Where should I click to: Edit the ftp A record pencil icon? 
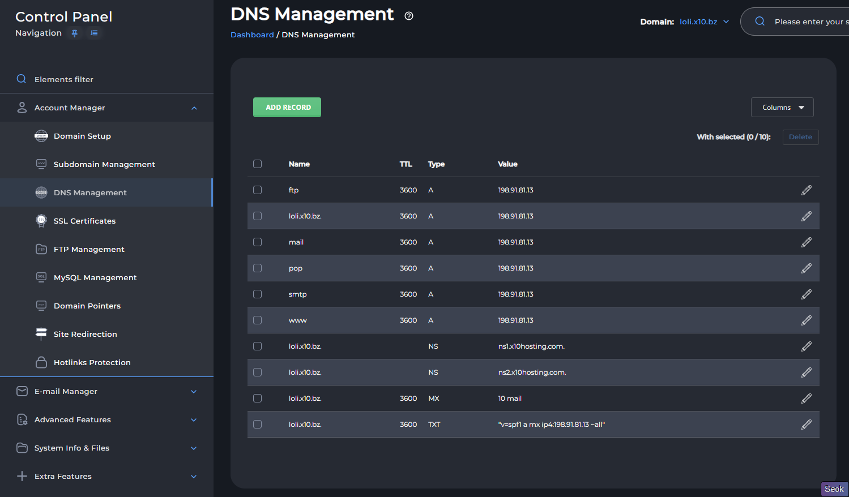tap(806, 190)
